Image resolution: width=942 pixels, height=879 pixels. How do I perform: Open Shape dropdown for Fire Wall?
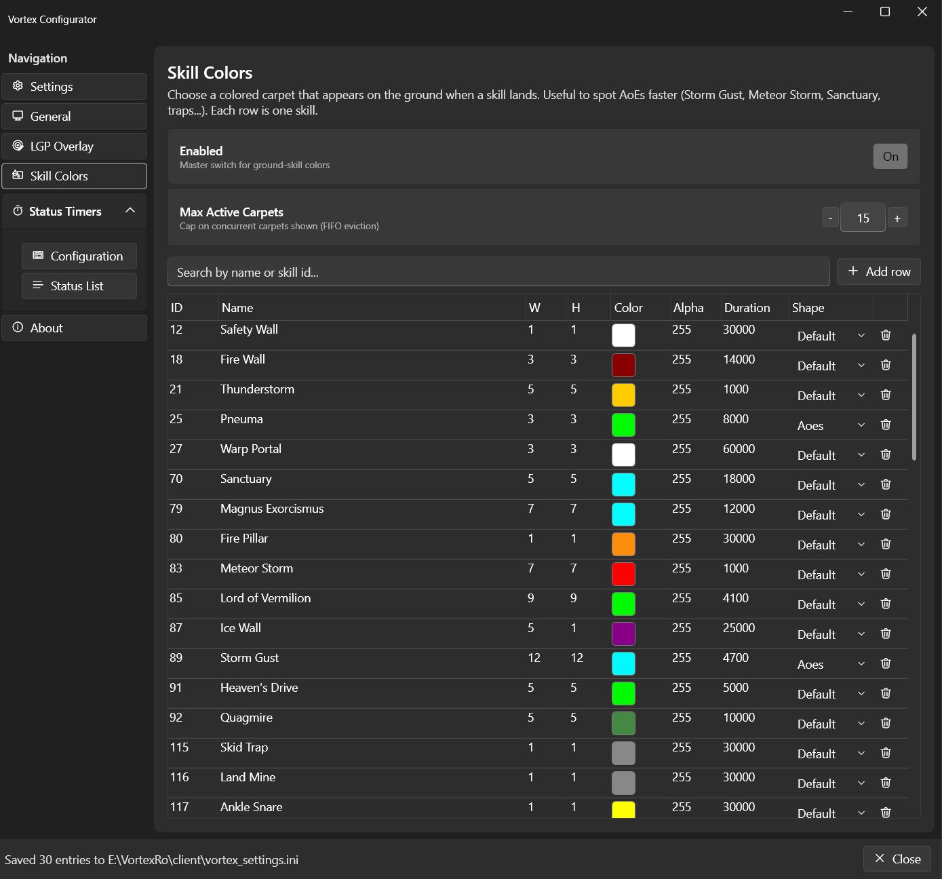[x=831, y=366]
